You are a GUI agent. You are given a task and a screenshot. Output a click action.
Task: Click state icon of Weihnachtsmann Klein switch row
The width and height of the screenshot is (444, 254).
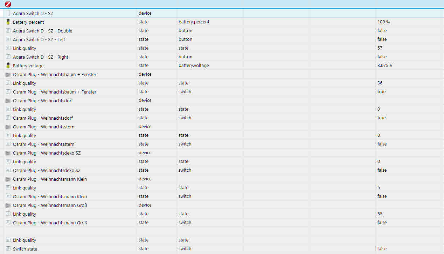pyautogui.click(x=8, y=196)
